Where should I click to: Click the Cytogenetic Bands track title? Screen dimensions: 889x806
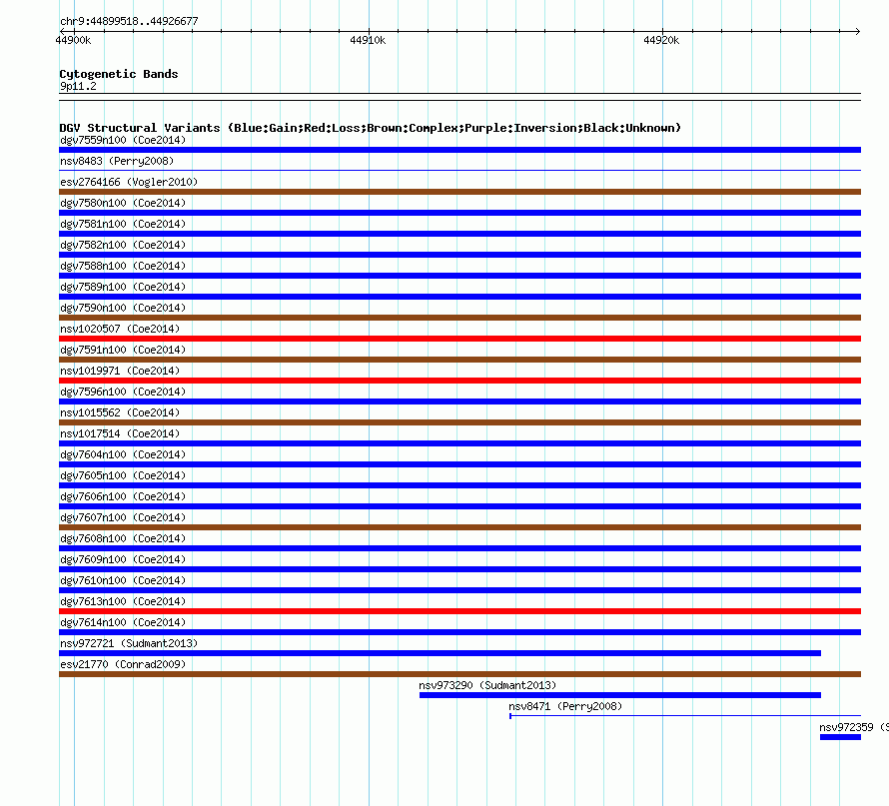click(x=119, y=74)
